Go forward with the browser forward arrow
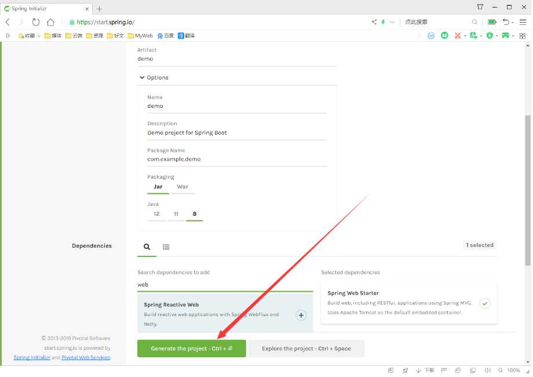Image resolution: width=533 pixels, height=377 pixels. click(21, 23)
